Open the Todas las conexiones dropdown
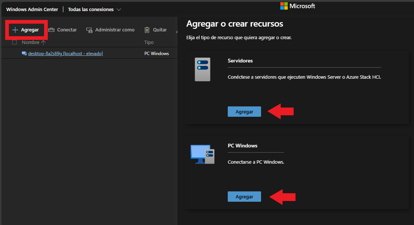Viewport: 414px width, 225px height. 94,10
